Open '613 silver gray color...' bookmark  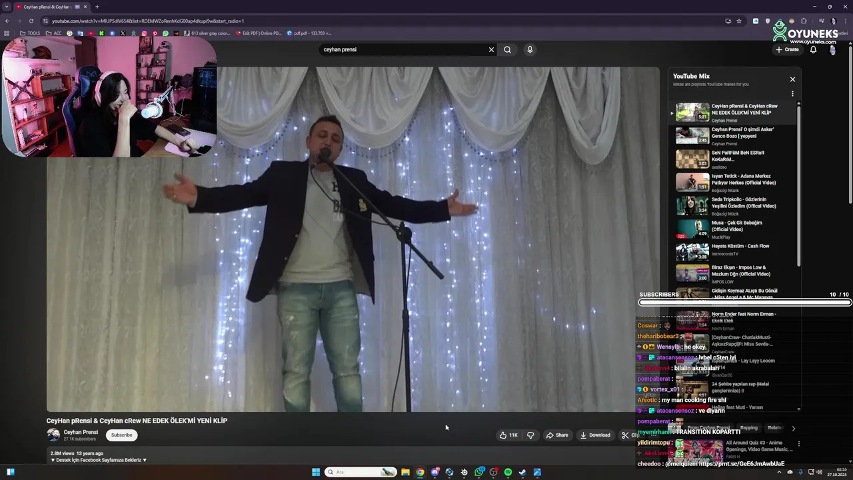(x=207, y=33)
